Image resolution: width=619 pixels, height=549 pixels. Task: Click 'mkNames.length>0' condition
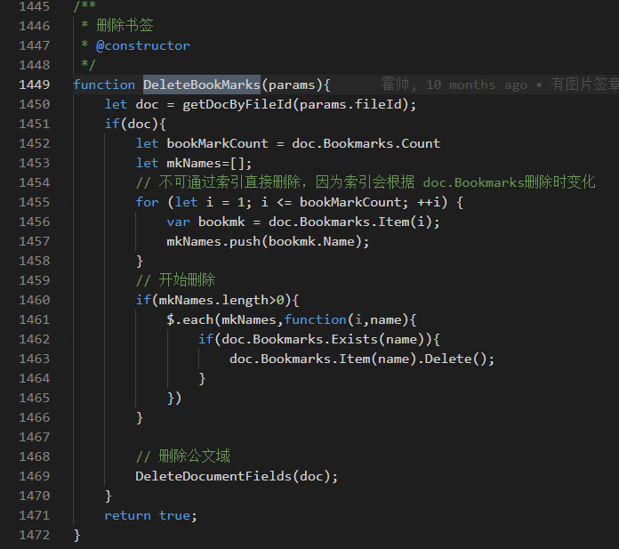pos(221,300)
